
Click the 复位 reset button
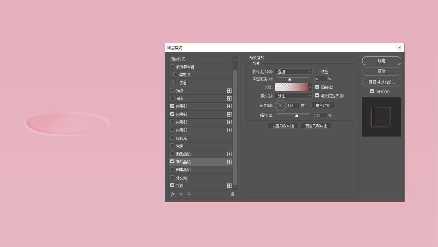pos(382,71)
